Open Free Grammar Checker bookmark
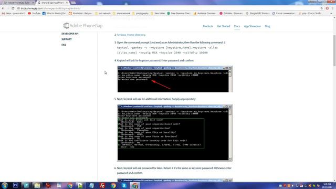The width and height of the screenshot is (336, 189). pos(178,13)
